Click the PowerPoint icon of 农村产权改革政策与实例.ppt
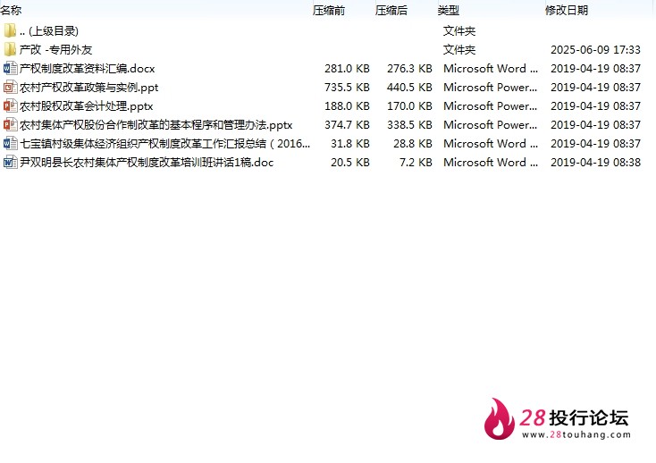Image resolution: width=656 pixels, height=463 pixels. tap(10, 87)
